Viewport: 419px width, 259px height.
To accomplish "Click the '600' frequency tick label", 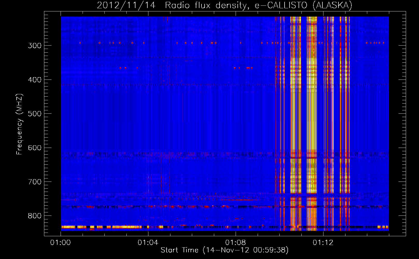I will [x=35, y=148].
